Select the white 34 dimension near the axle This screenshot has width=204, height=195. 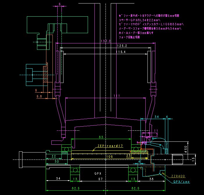[x=58, y=178]
